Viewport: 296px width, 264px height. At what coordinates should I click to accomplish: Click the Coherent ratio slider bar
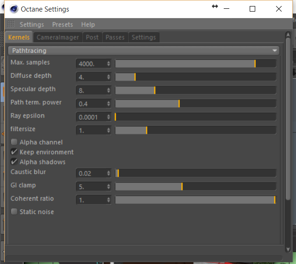[195, 200]
